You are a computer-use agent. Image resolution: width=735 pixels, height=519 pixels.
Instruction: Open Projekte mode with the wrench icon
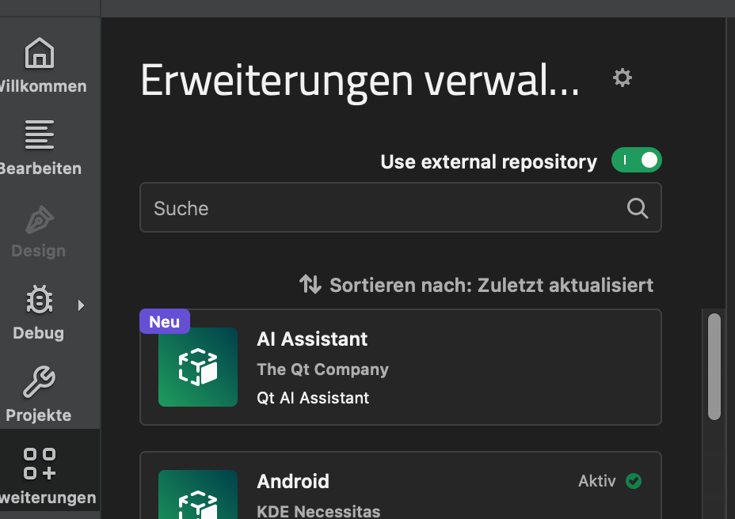pos(40,394)
